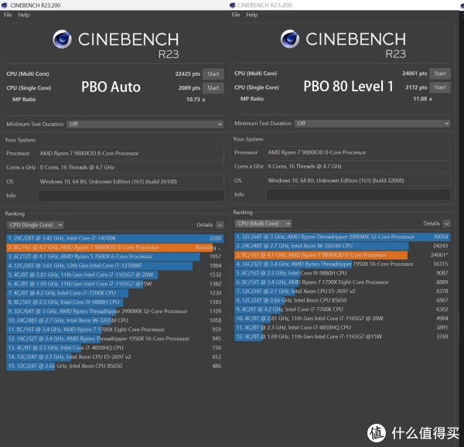
Task: Open Minimum Test Duration dropdown in left window
Action: 145,124
